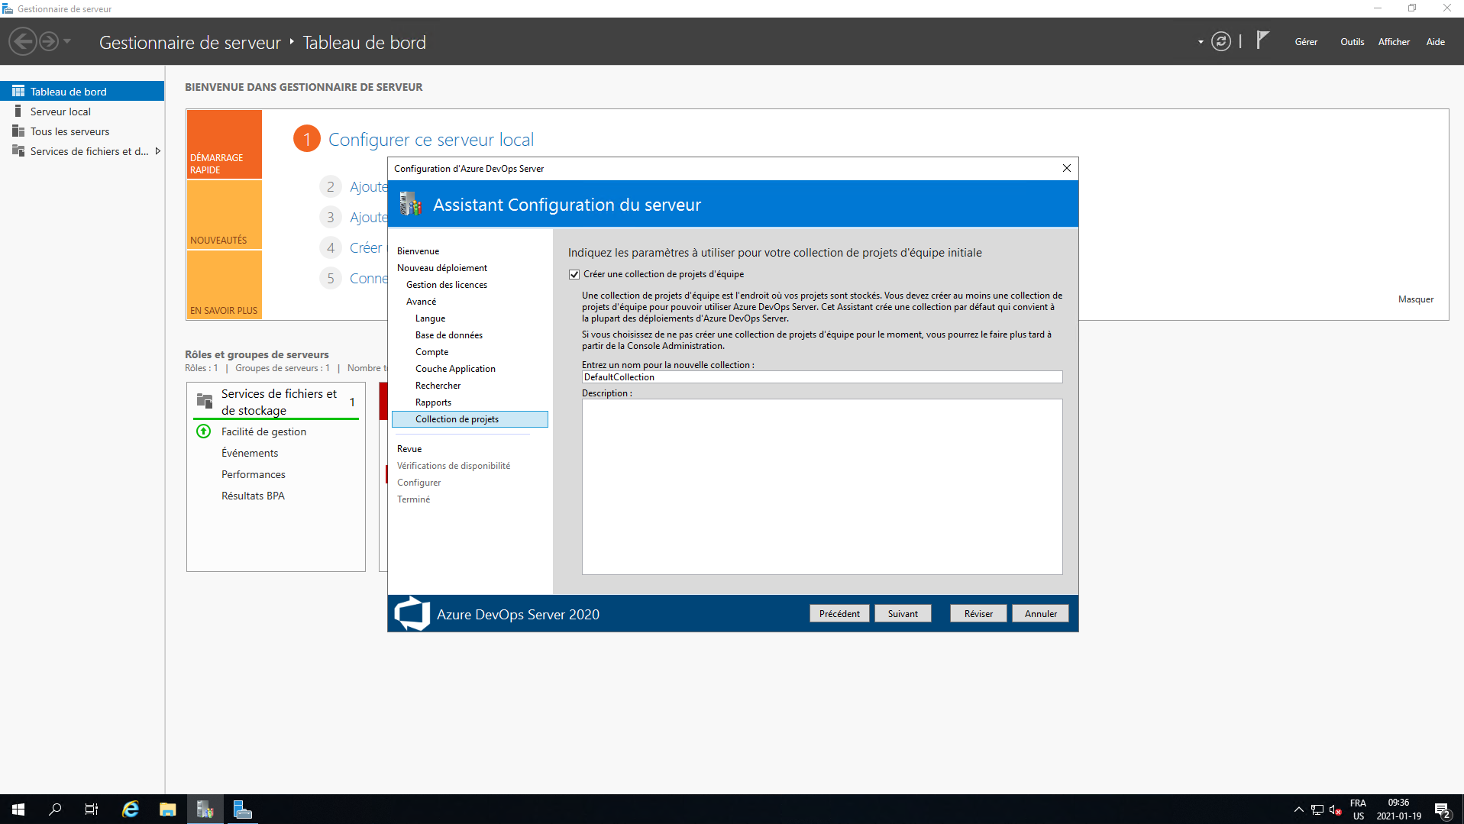This screenshot has height=824, width=1464.
Task: Open the taskbar search icon
Action: (x=55, y=809)
